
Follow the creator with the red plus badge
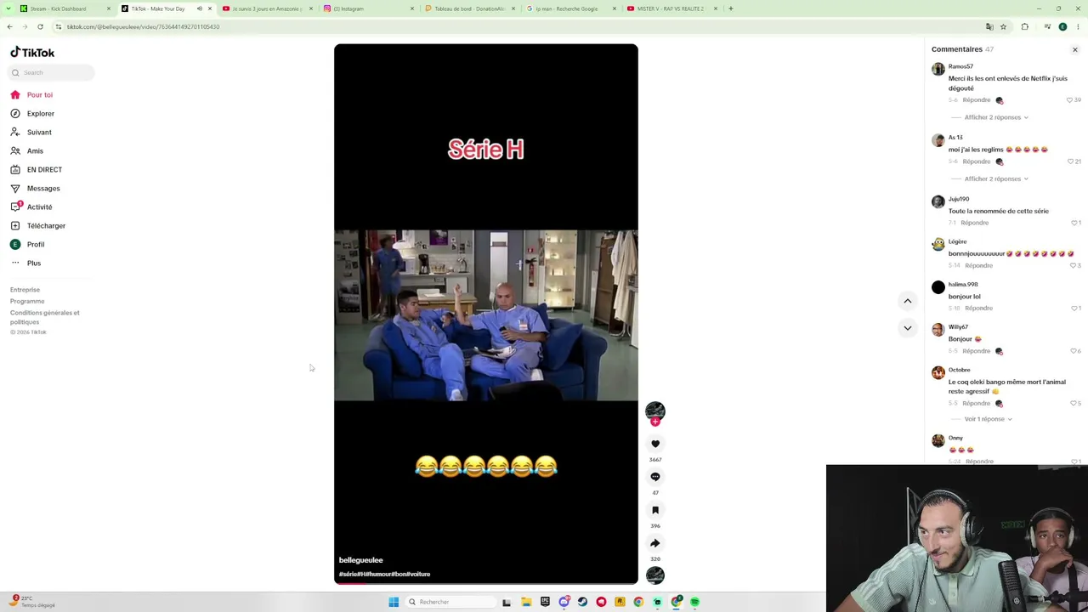click(x=655, y=422)
